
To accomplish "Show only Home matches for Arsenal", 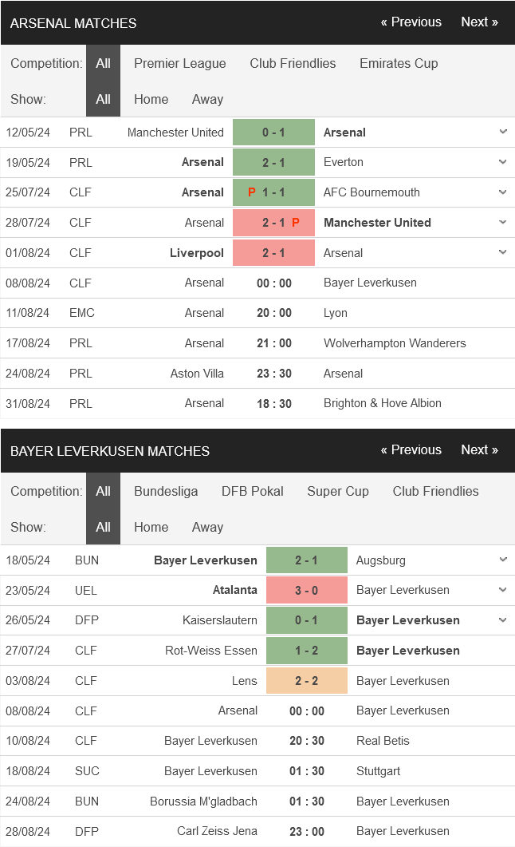I will point(151,100).
